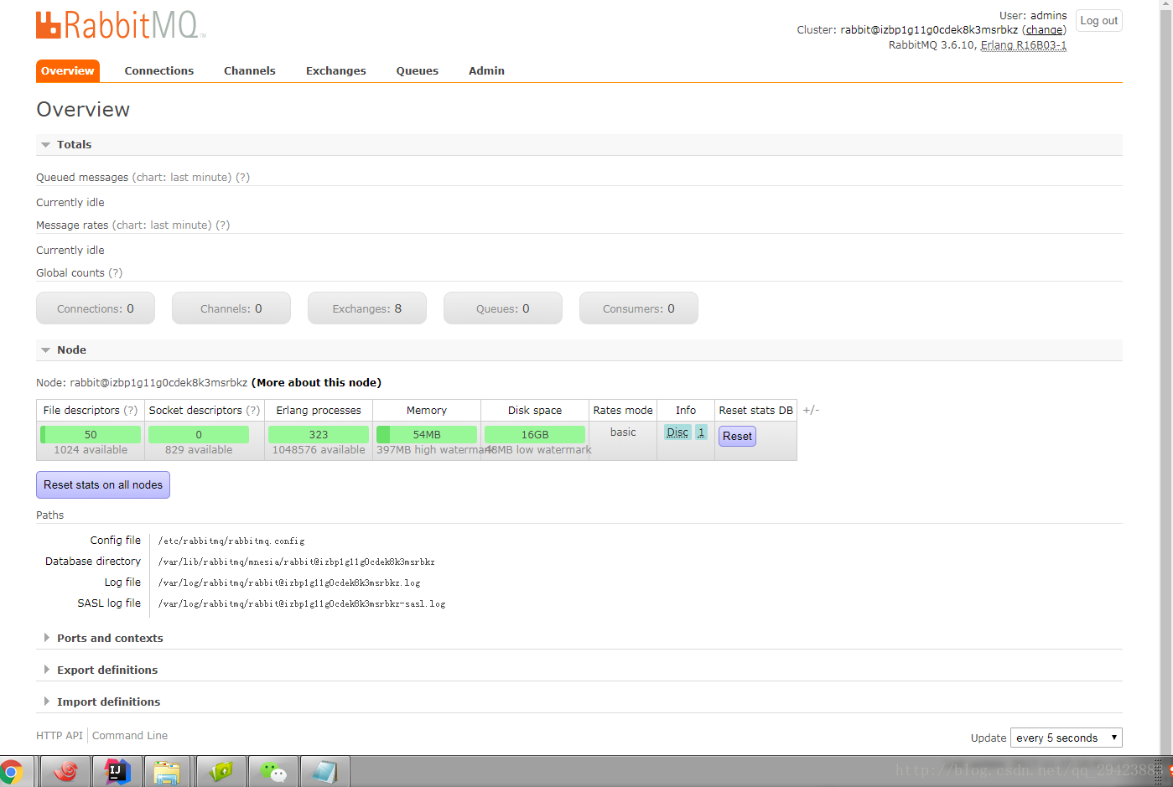Click the basic rates mode value
The height and width of the screenshot is (787, 1173).
tap(623, 432)
